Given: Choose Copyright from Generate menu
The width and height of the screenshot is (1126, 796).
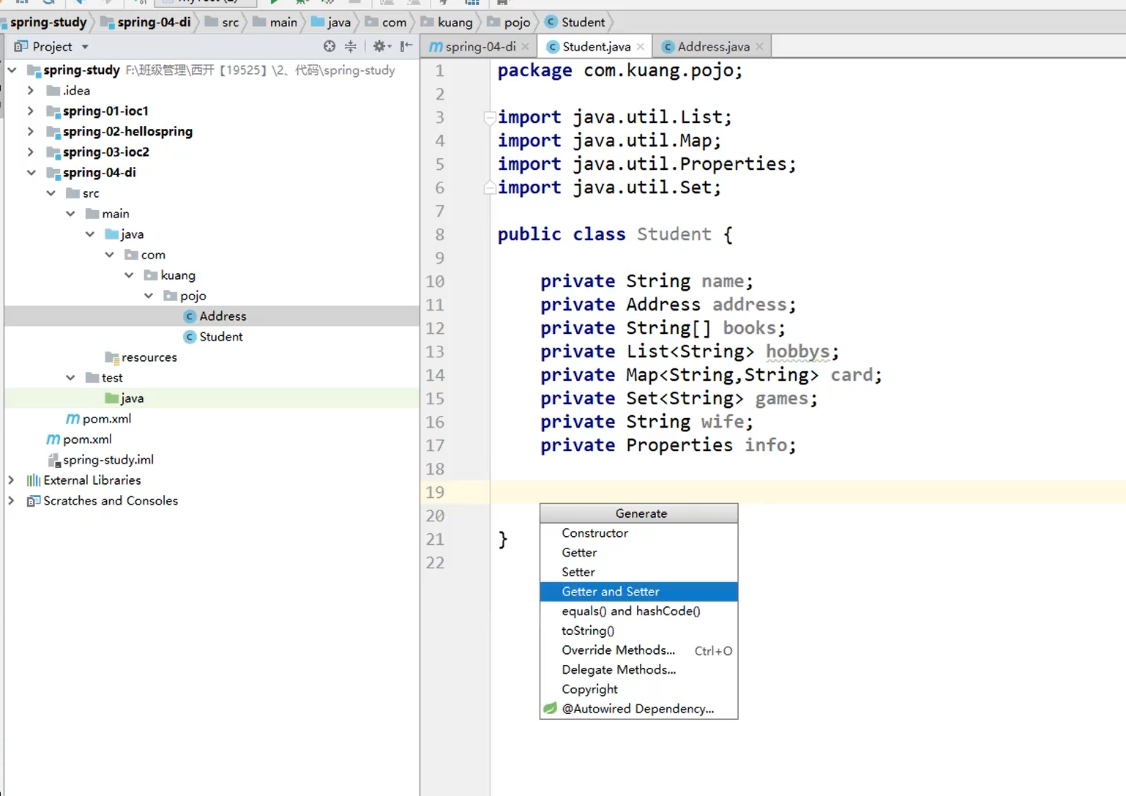Looking at the screenshot, I should click(638, 689).
